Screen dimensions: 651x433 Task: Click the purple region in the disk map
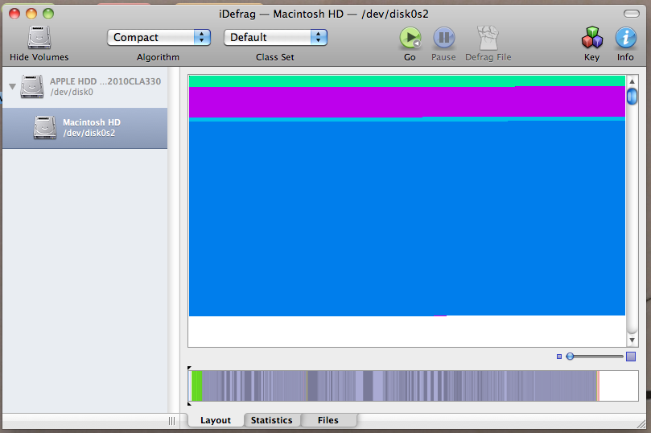coord(407,102)
